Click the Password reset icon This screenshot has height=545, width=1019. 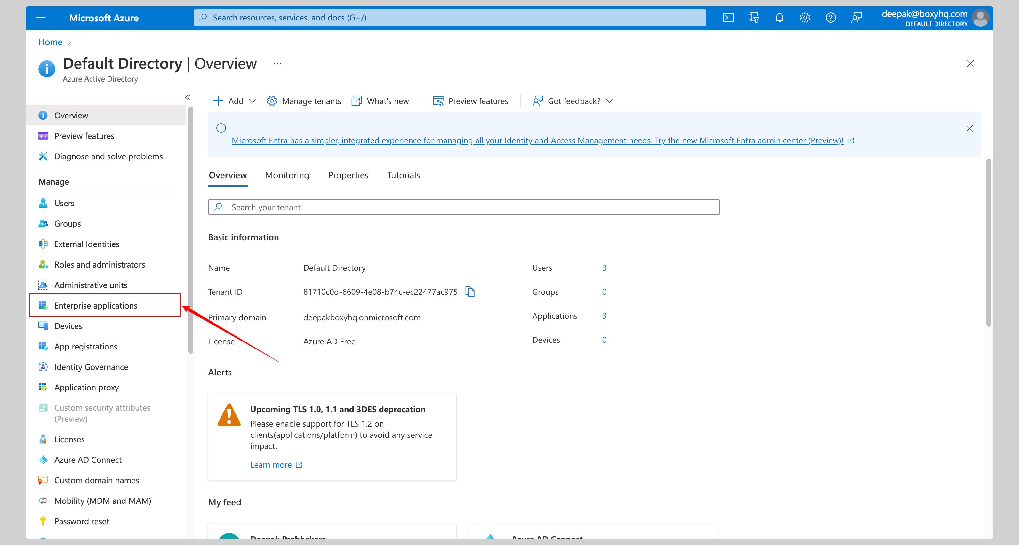point(43,521)
